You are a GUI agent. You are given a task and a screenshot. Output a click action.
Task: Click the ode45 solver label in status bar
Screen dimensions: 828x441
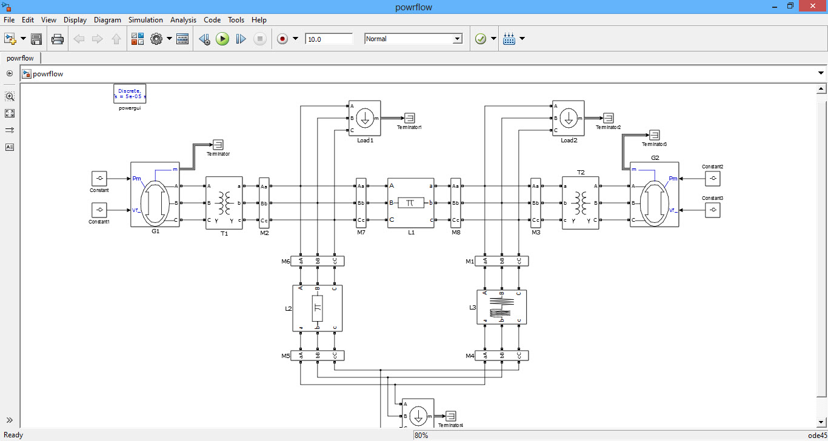(x=817, y=435)
